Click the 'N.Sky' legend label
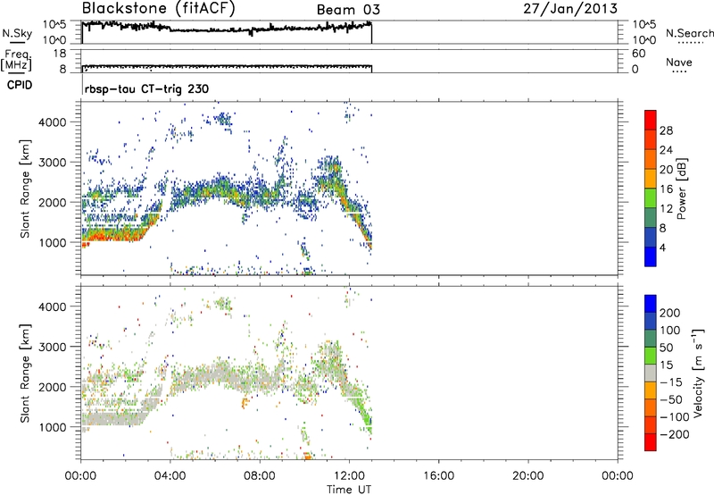Image resolution: width=714 pixels, height=495 pixels. [17, 33]
